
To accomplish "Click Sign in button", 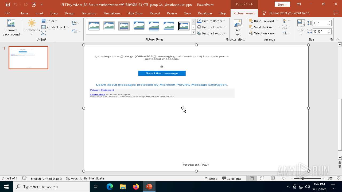I will point(282,4).
